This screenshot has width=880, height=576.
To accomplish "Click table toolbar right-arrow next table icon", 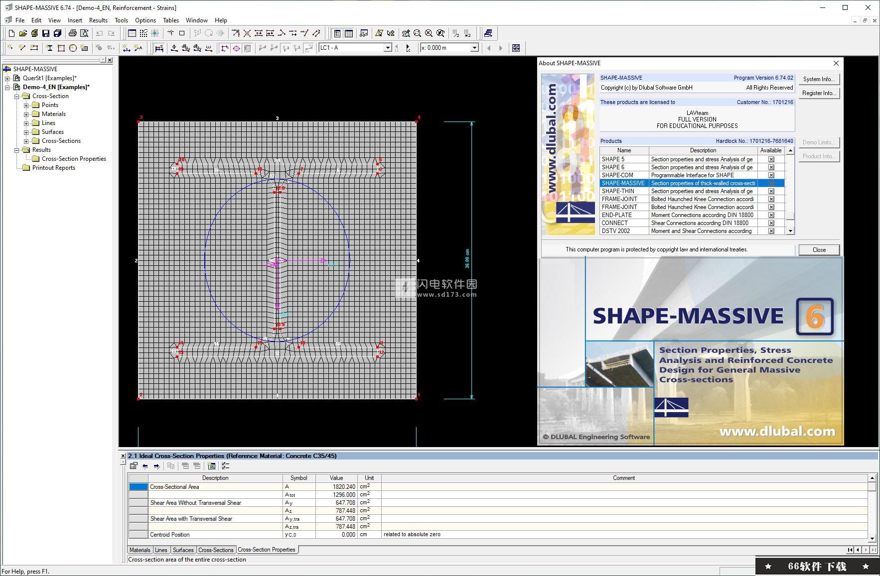I will pos(156,466).
